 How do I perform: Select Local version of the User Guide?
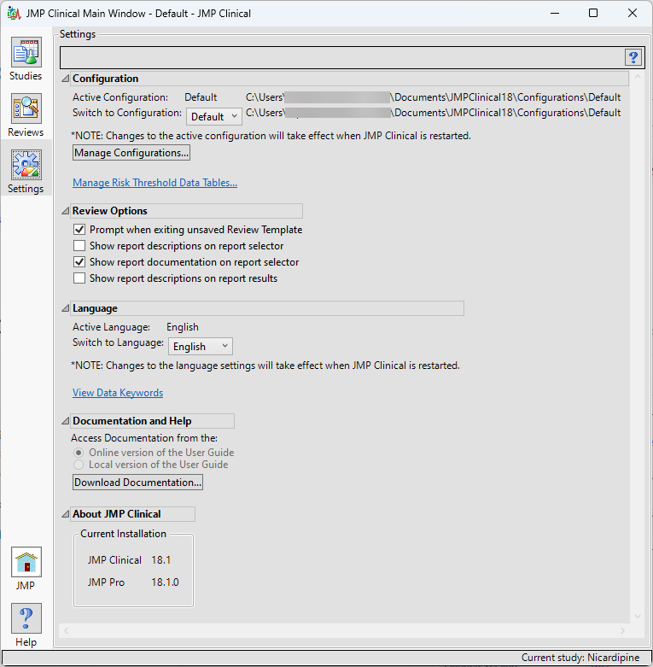click(79, 465)
